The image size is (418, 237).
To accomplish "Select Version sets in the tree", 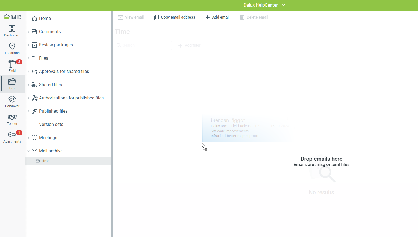I will coord(51,125).
